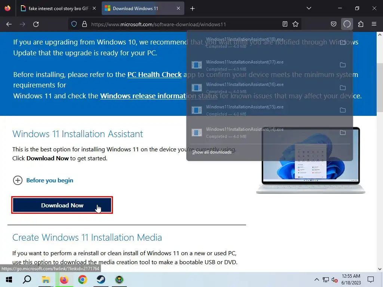Switch to fake interest cool story bro tab

click(x=58, y=9)
